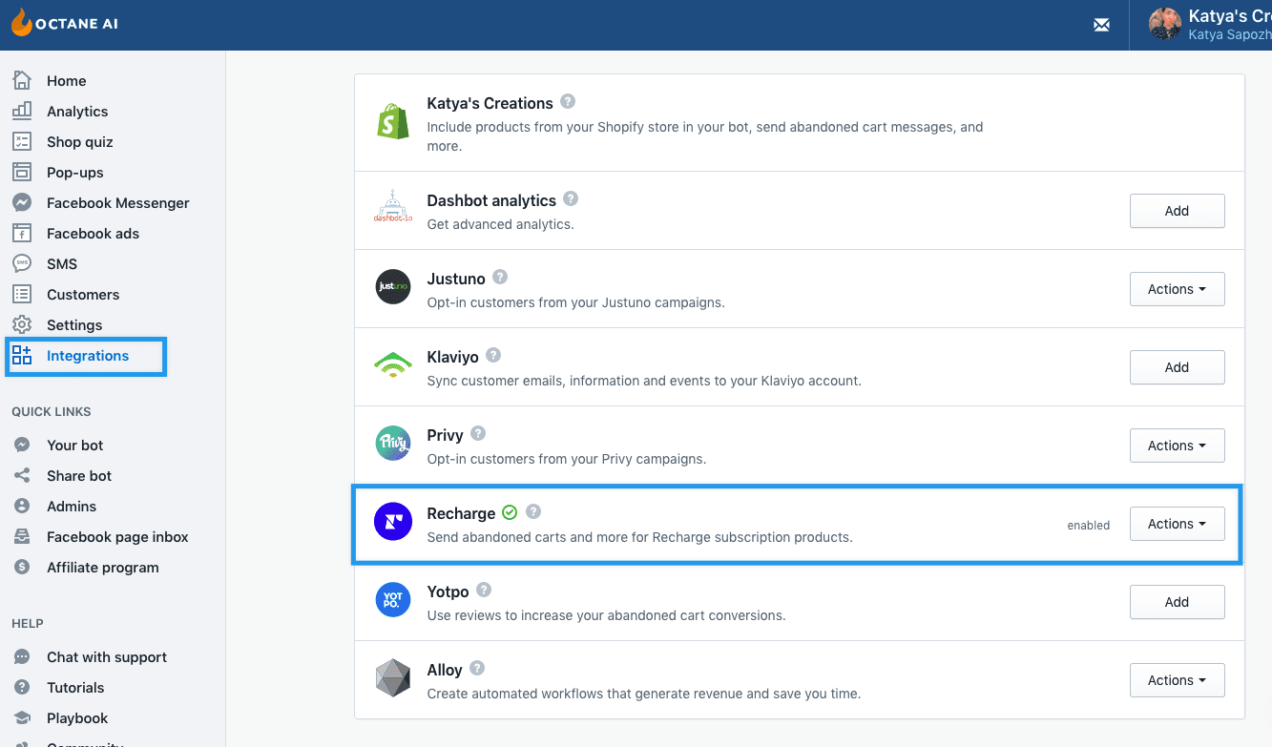1272x747 pixels.
Task: Click the Settings gear icon
Action: click(x=22, y=324)
